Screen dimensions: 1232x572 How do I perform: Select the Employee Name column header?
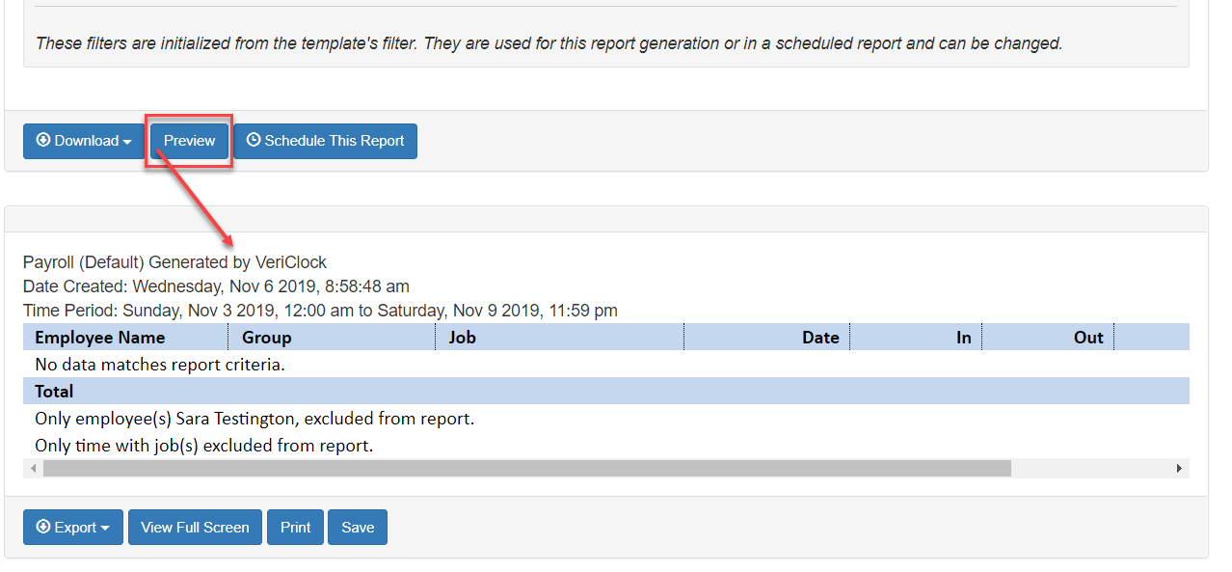tap(99, 338)
